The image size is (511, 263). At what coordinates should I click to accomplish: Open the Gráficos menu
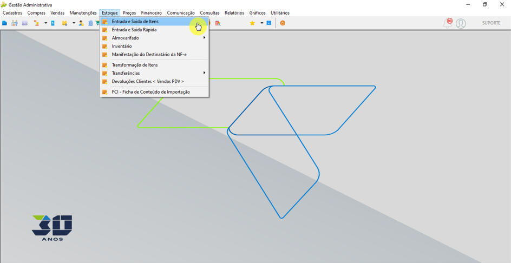(x=258, y=13)
